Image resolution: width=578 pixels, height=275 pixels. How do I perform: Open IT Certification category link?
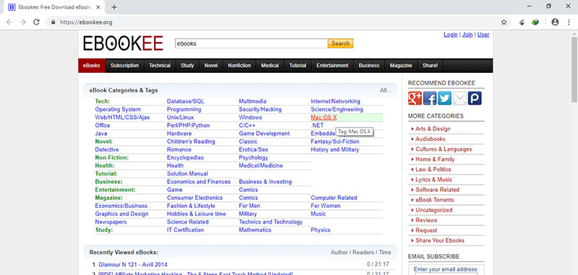click(185, 230)
